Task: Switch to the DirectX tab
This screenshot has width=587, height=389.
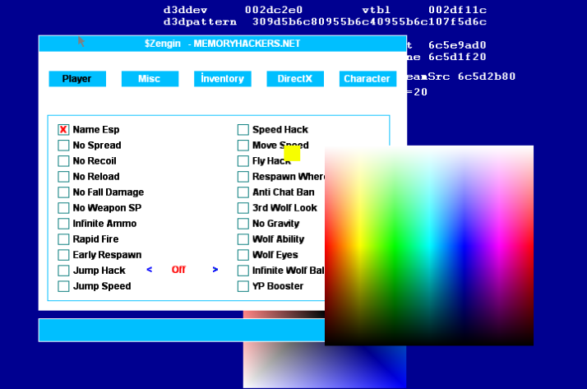Action: point(295,79)
